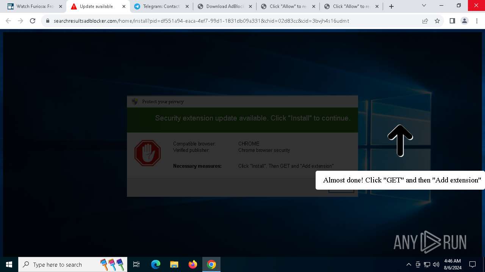Open the Windows Start menu

coord(9,264)
